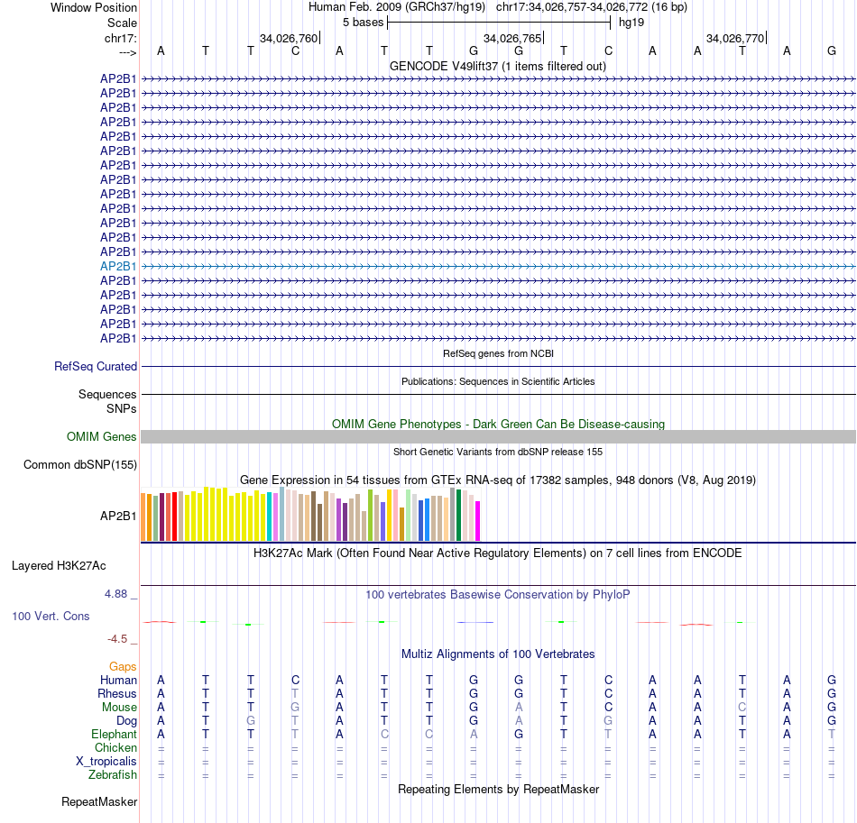Select the Gaps label in Multiz alignment
Screen dimensions: 857x823
[123, 666]
